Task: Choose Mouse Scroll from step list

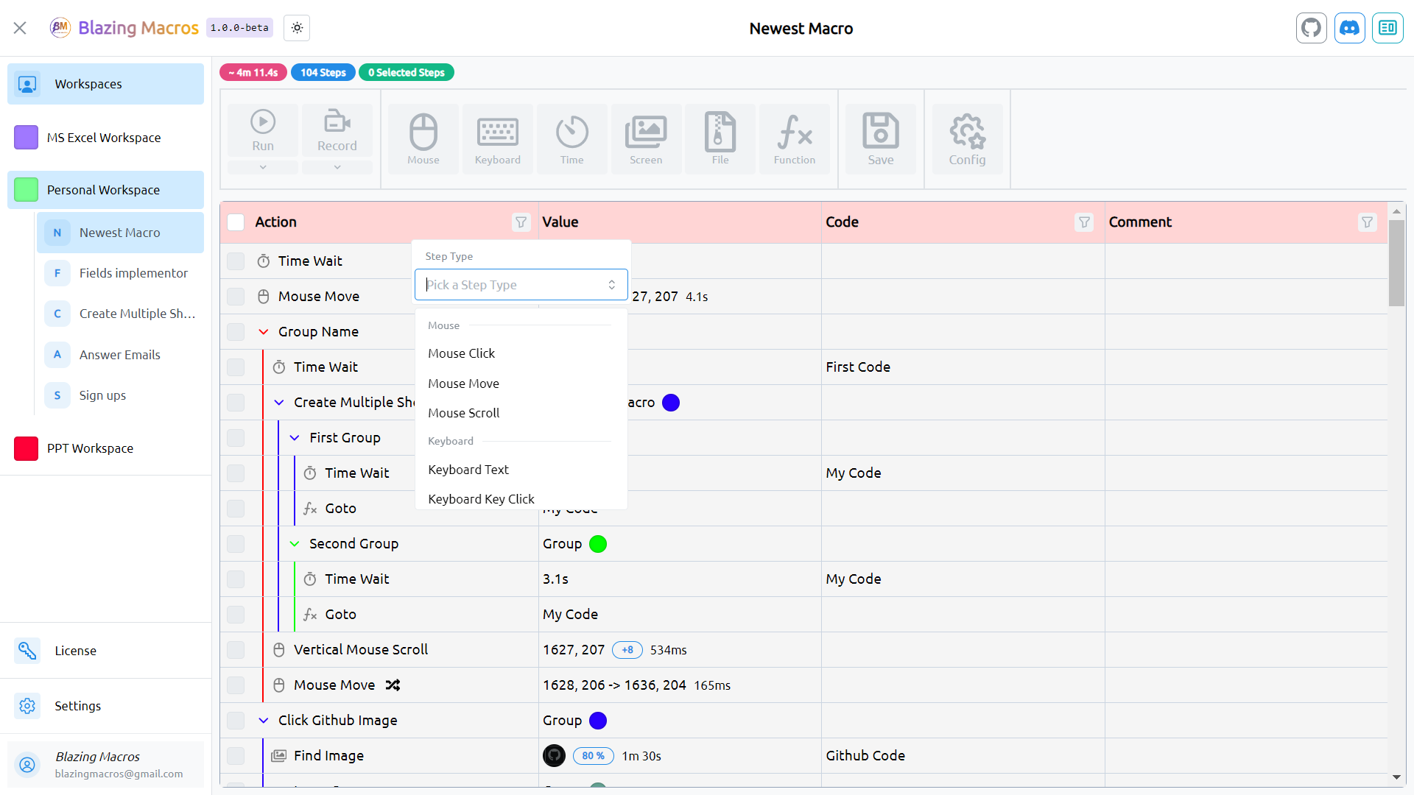Action: (521, 413)
